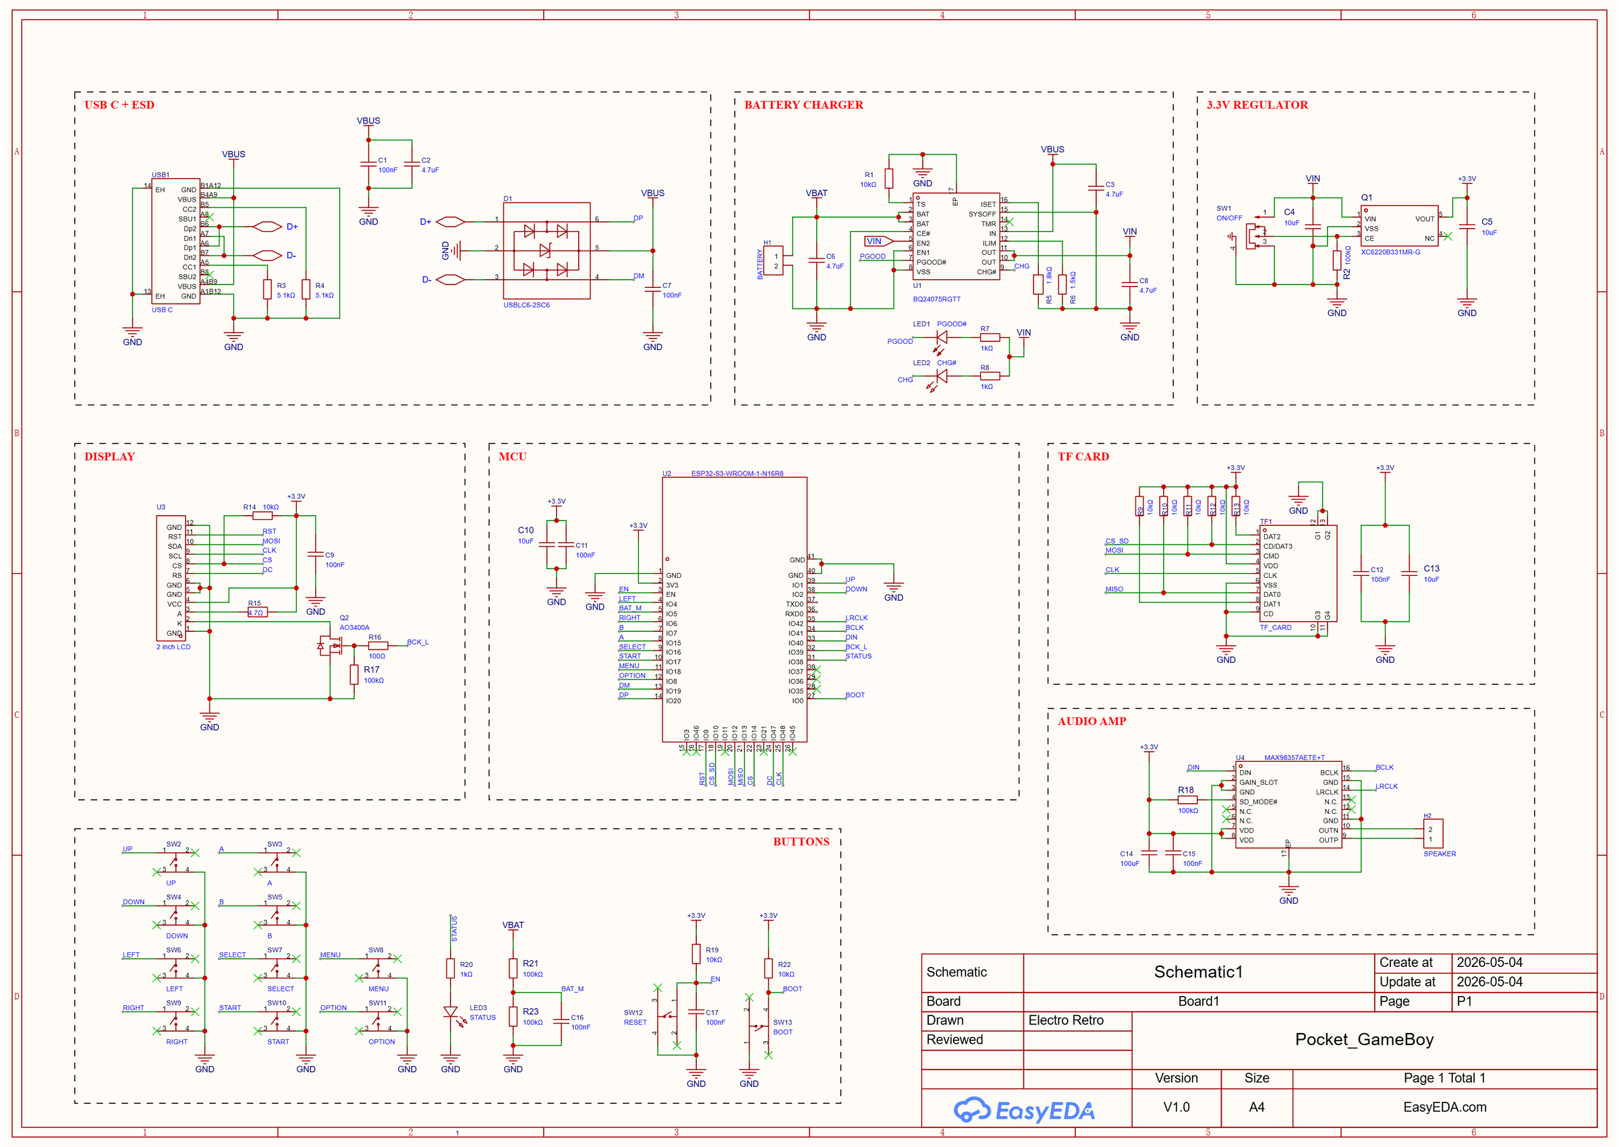The height and width of the screenshot is (1147, 1619).
Task: Select the DISPLAY section title
Action: pos(109,457)
